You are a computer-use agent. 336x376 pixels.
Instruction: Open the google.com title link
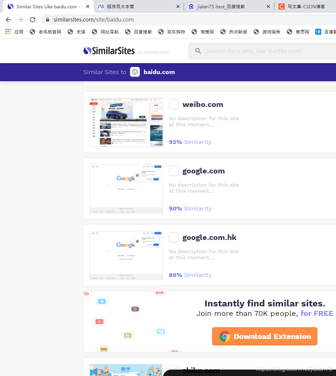tap(204, 171)
